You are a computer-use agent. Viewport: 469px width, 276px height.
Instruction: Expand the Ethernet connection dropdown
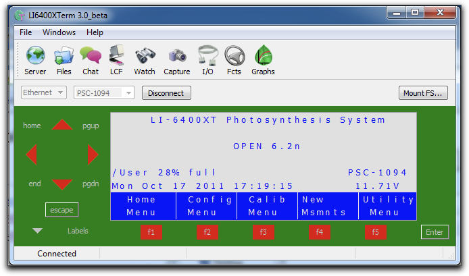[44, 92]
